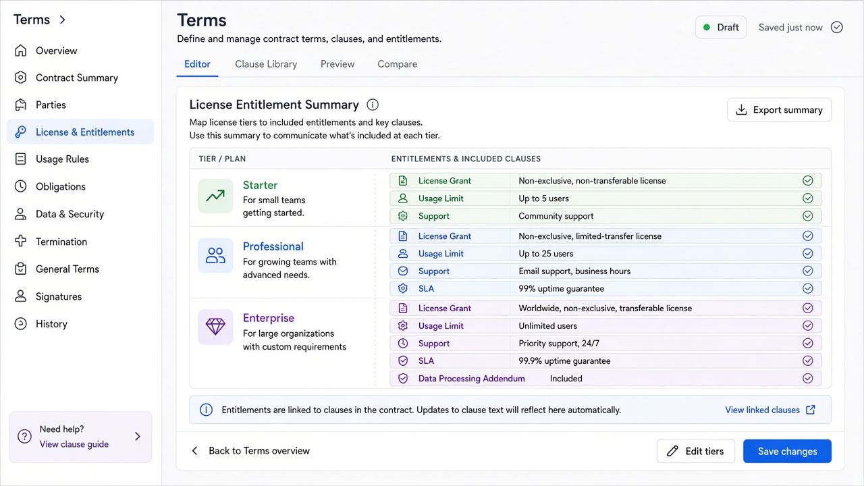The width and height of the screenshot is (864, 486).
Task: Click the Obligations clock icon
Action: [21, 186]
